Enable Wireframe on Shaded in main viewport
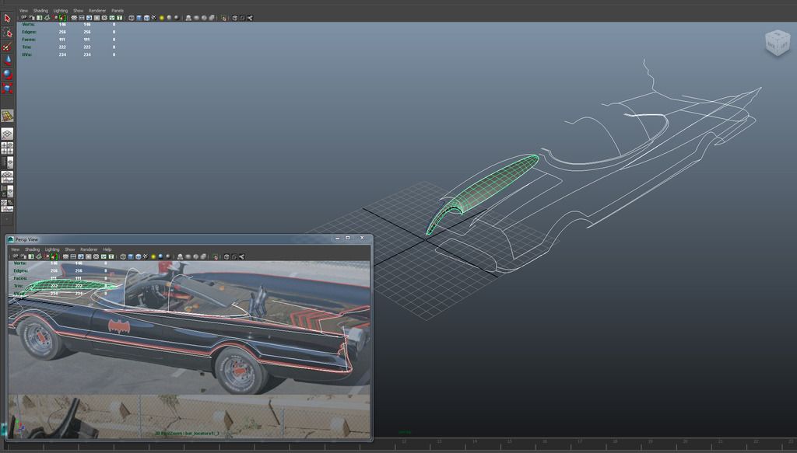The height and width of the screenshot is (453, 797). point(146,18)
